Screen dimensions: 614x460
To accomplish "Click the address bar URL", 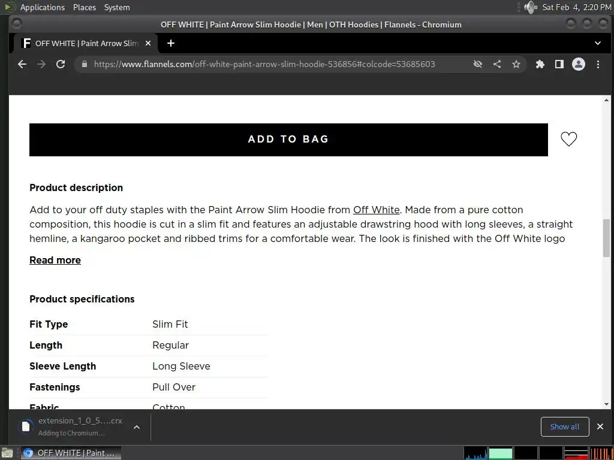I will 264,64.
